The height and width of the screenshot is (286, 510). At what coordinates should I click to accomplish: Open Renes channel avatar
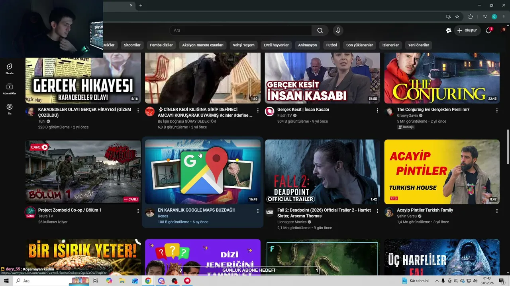coord(150,212)
